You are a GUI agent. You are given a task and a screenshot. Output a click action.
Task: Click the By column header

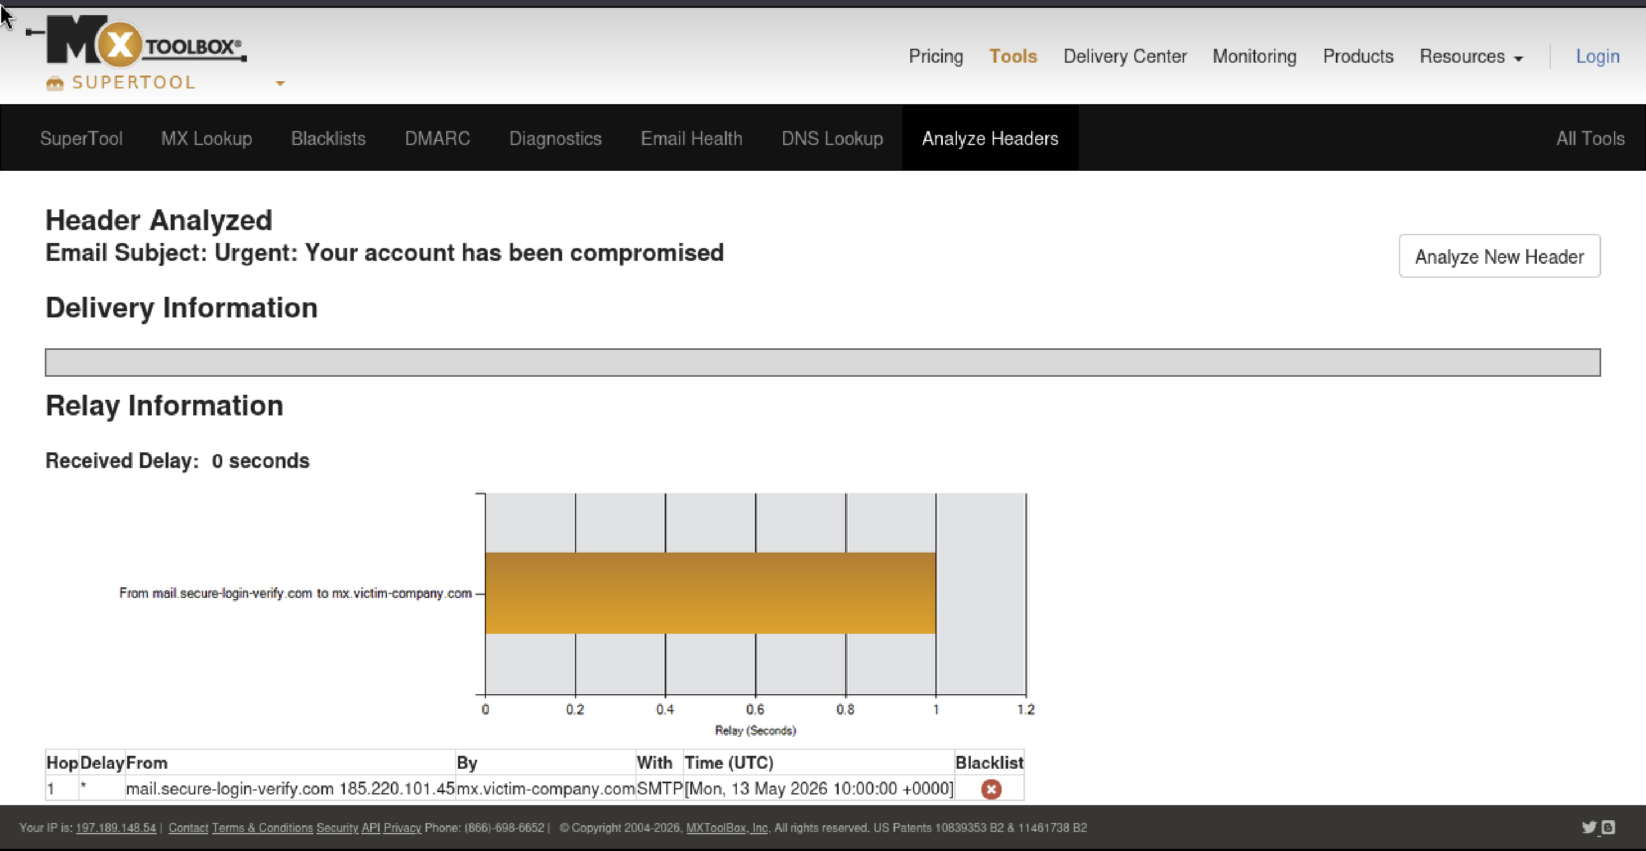(546, 763)
